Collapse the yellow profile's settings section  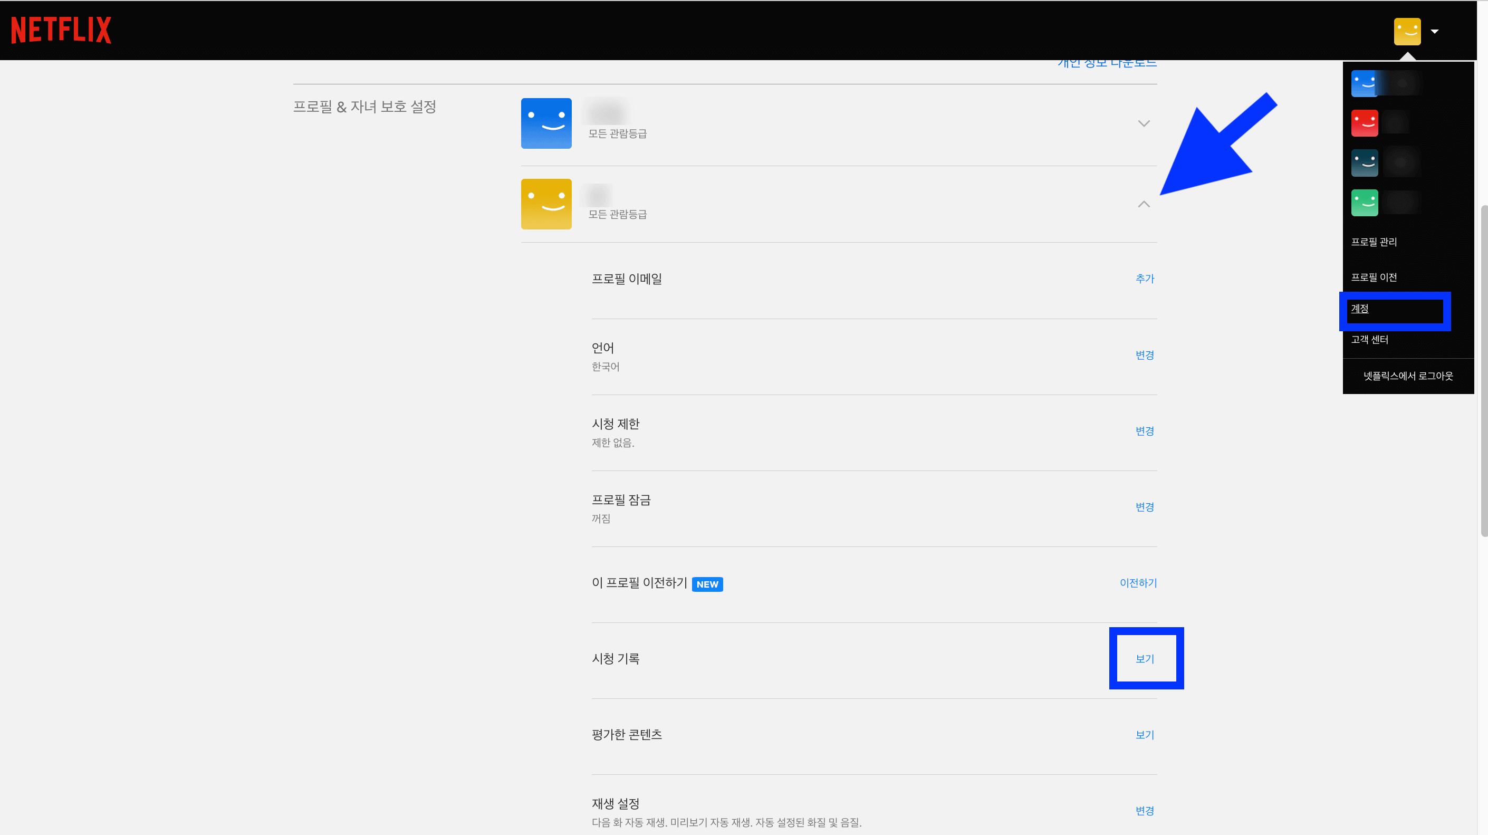click(x=1144, y=205)
